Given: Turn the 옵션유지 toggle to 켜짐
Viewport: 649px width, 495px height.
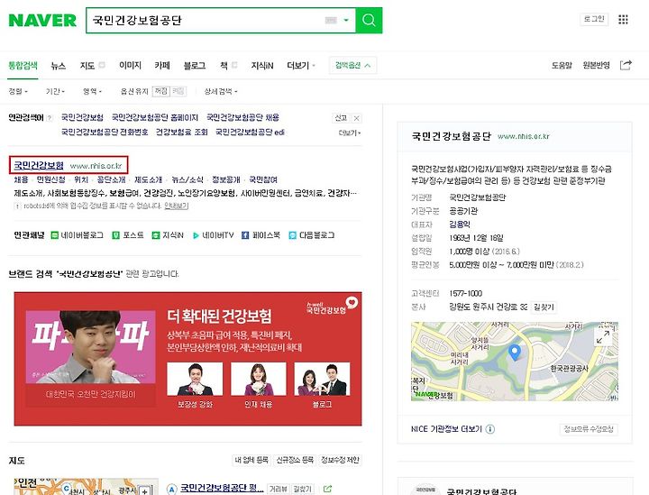Looking at the screenshot, I should [178, 91].
